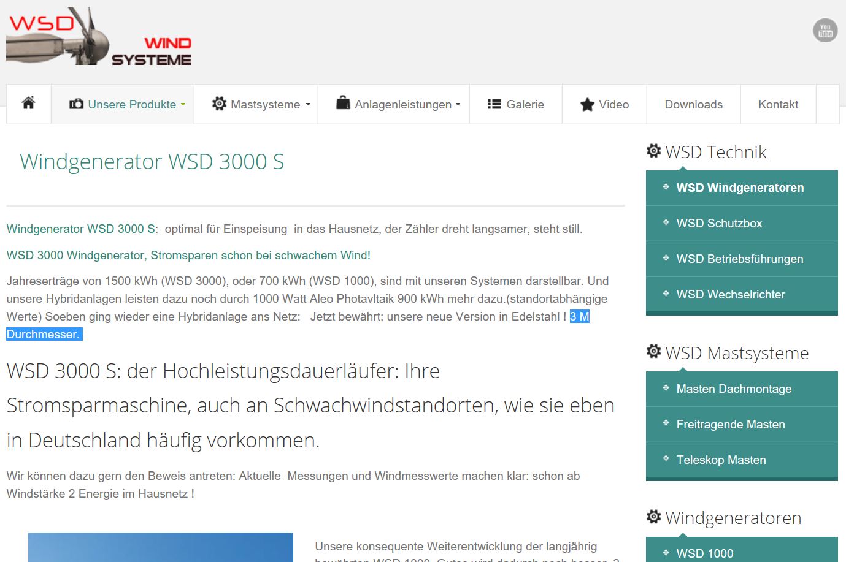Viewport: 846px width, 562px height.
Task: Expand the Mastsysteme dropdown arrow
Action: (x=308, y=105)
